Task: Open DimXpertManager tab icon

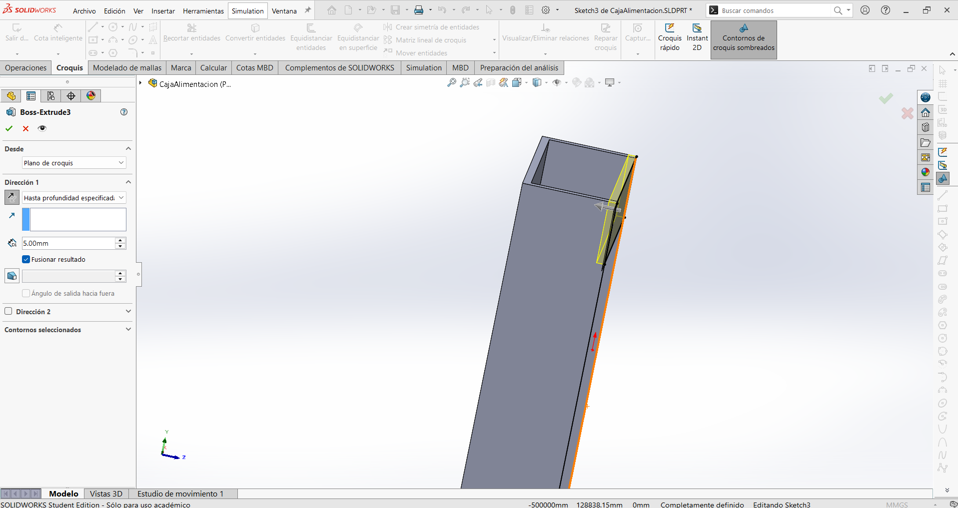Action: tap(71, 96)
